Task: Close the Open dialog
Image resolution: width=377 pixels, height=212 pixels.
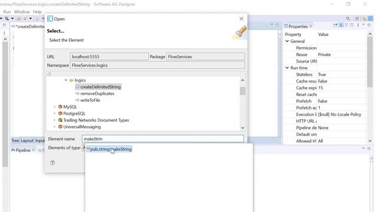Action: click(242, 19)
